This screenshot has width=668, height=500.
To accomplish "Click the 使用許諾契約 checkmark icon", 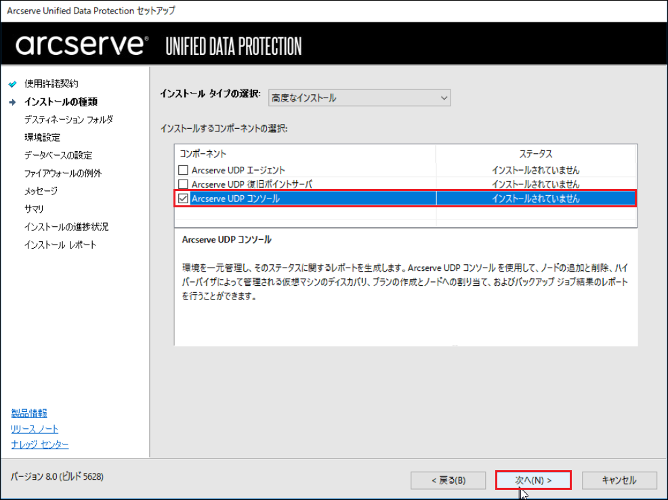I will 13,84.
